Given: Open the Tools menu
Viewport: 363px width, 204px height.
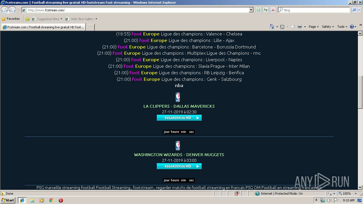Looking at the screenshot, I should pos(342,27).
